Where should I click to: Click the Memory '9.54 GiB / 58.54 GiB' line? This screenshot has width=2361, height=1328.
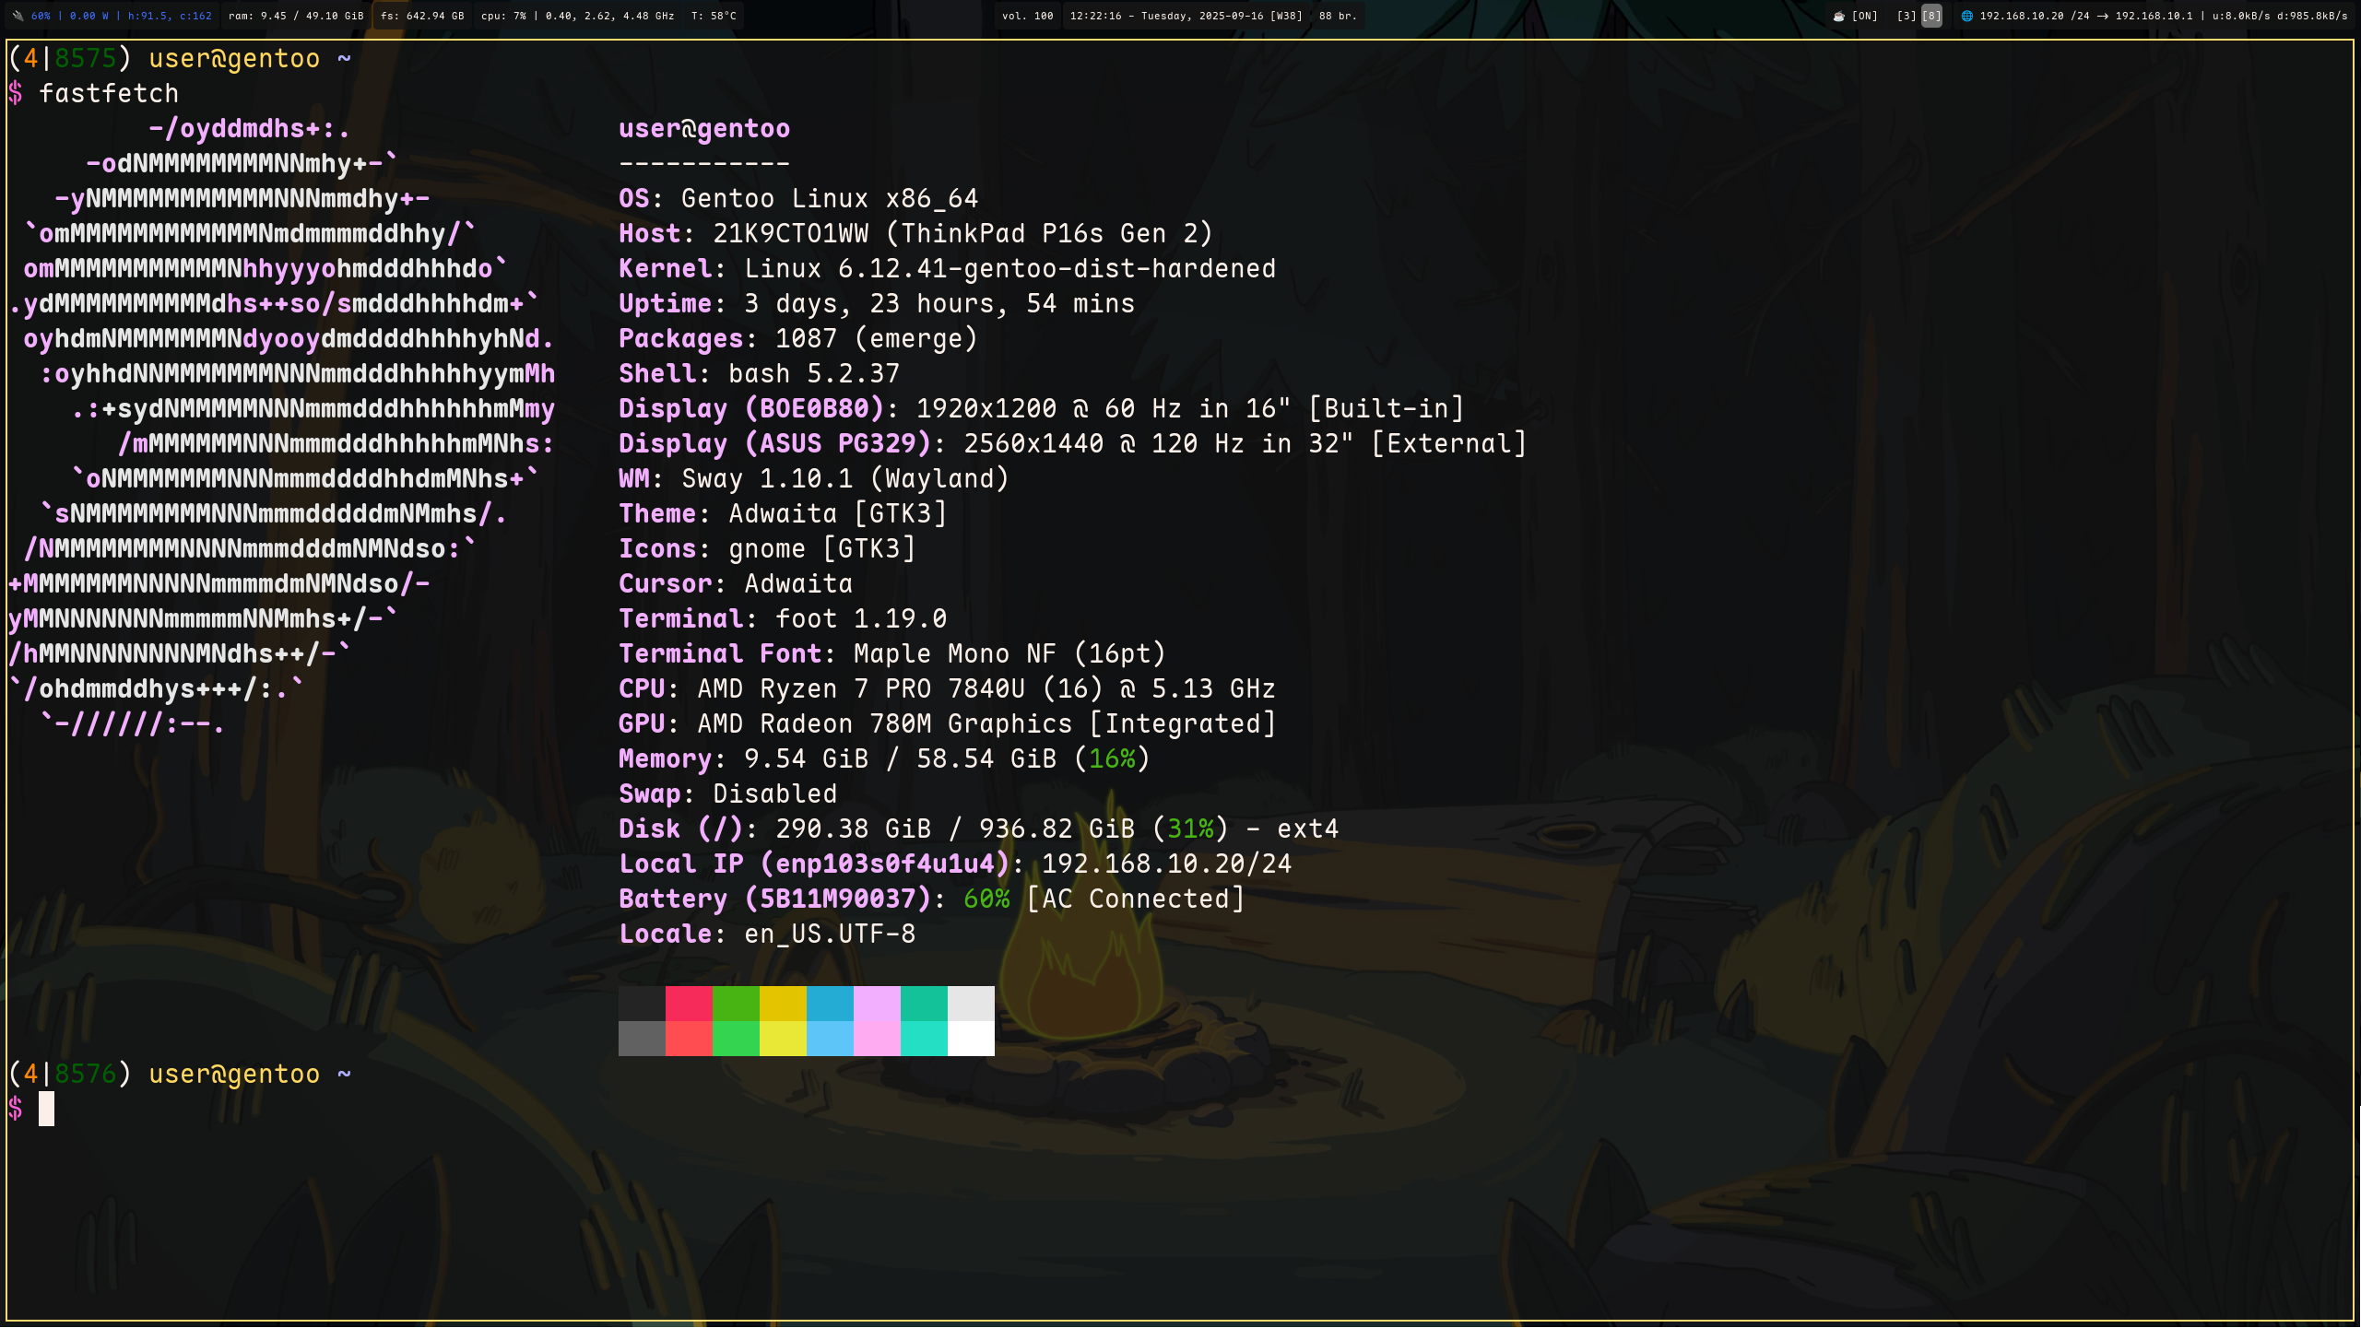(x=884, y=758)
